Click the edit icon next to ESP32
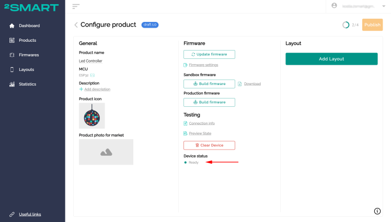 (x=93, y=76)
